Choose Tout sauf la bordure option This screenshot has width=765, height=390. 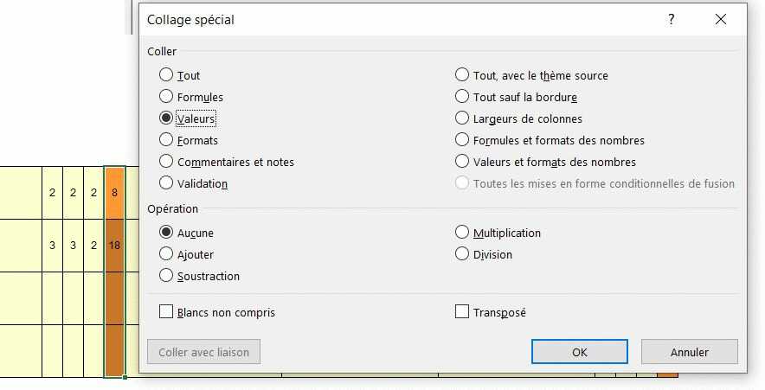click(x=462, y=97)
